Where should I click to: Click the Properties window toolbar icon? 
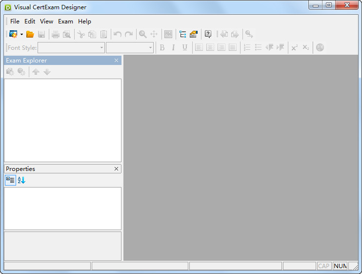point(194,34)
